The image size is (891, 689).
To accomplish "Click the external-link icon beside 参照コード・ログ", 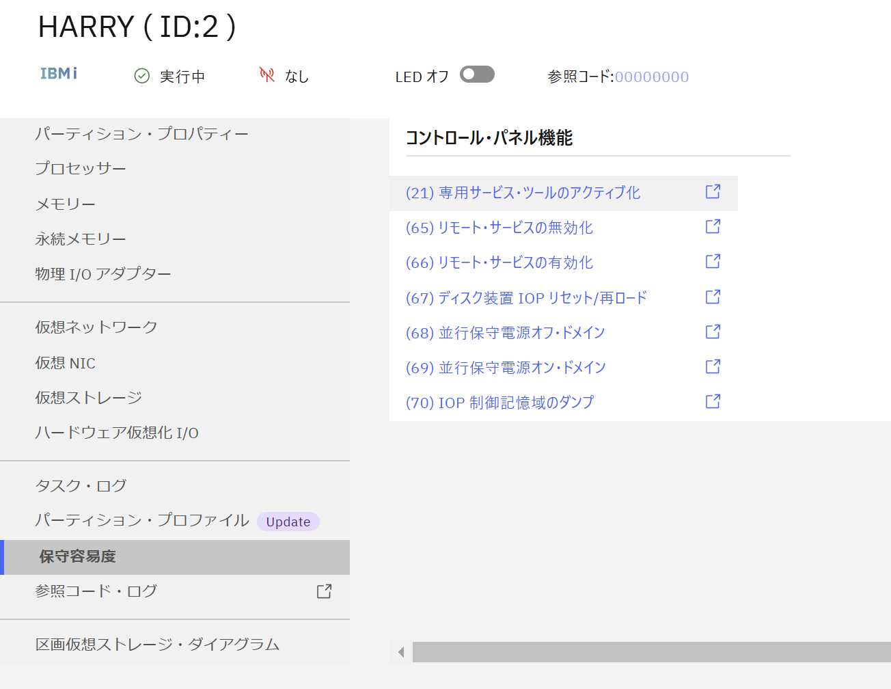I will tap(325, 591).
